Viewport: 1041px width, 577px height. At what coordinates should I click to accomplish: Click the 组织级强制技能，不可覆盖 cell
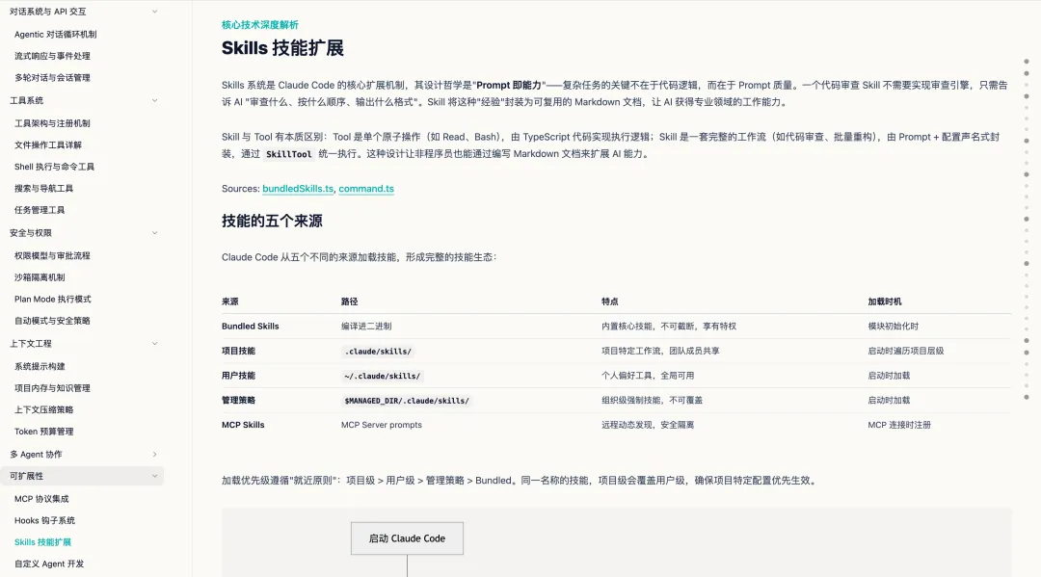click(652, 401)
